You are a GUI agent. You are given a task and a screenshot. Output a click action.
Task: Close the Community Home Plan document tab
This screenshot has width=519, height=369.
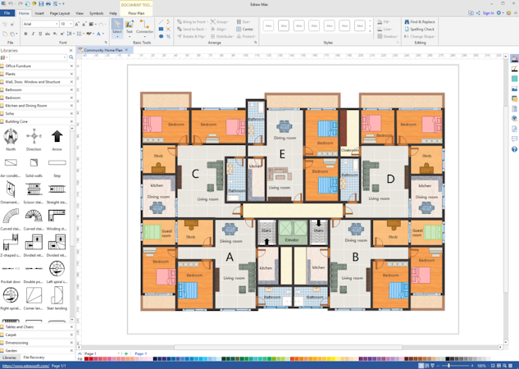pyautogui.click(x=126, y=50)
